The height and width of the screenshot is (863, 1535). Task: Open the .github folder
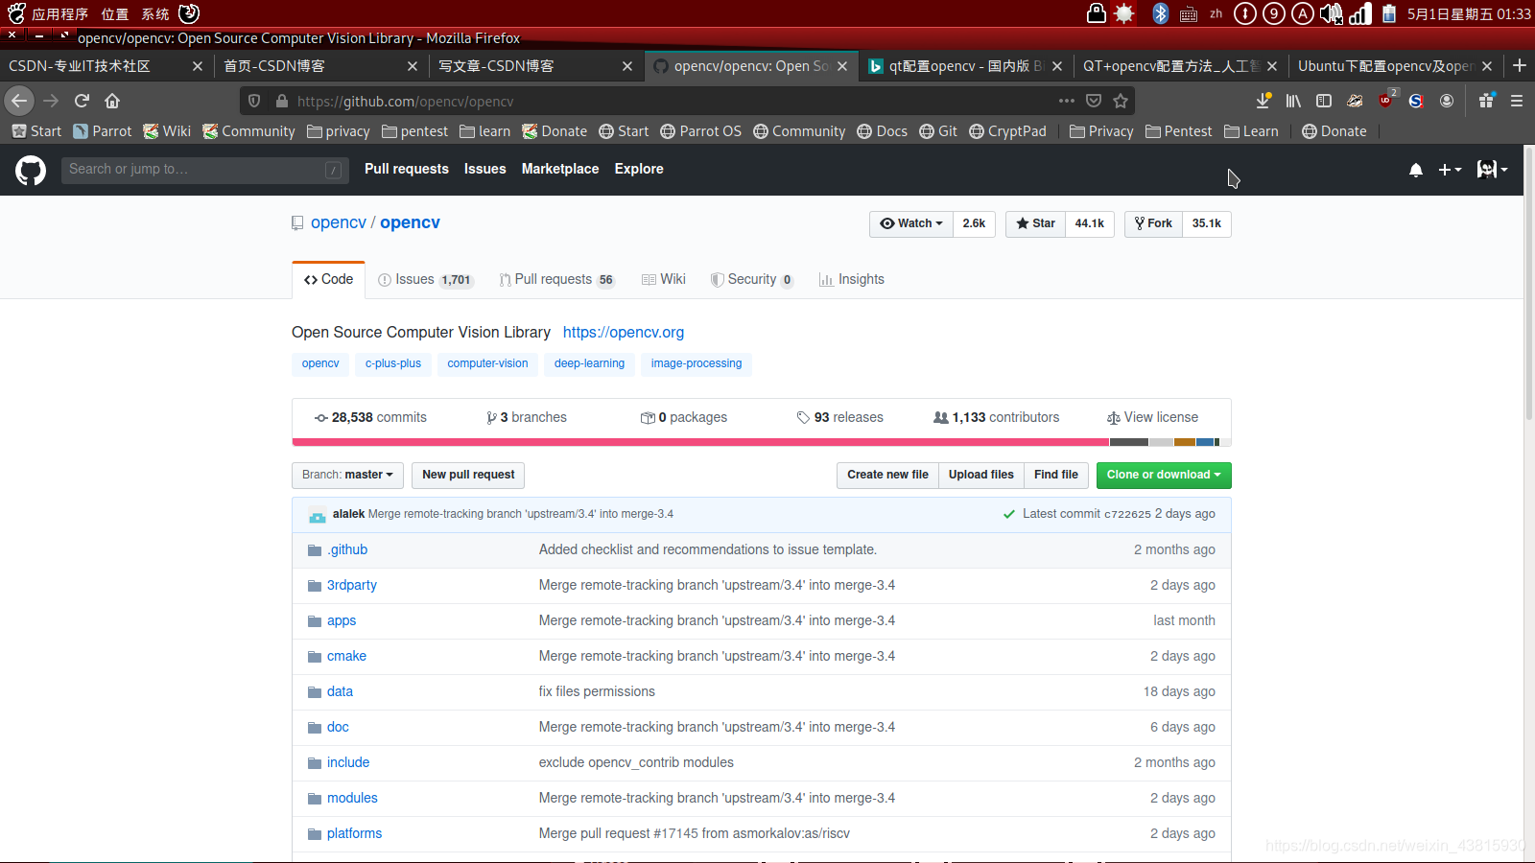coord(346,549)
